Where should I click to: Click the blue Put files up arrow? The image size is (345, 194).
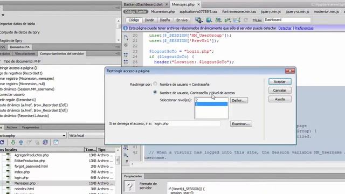click(21, 142)
